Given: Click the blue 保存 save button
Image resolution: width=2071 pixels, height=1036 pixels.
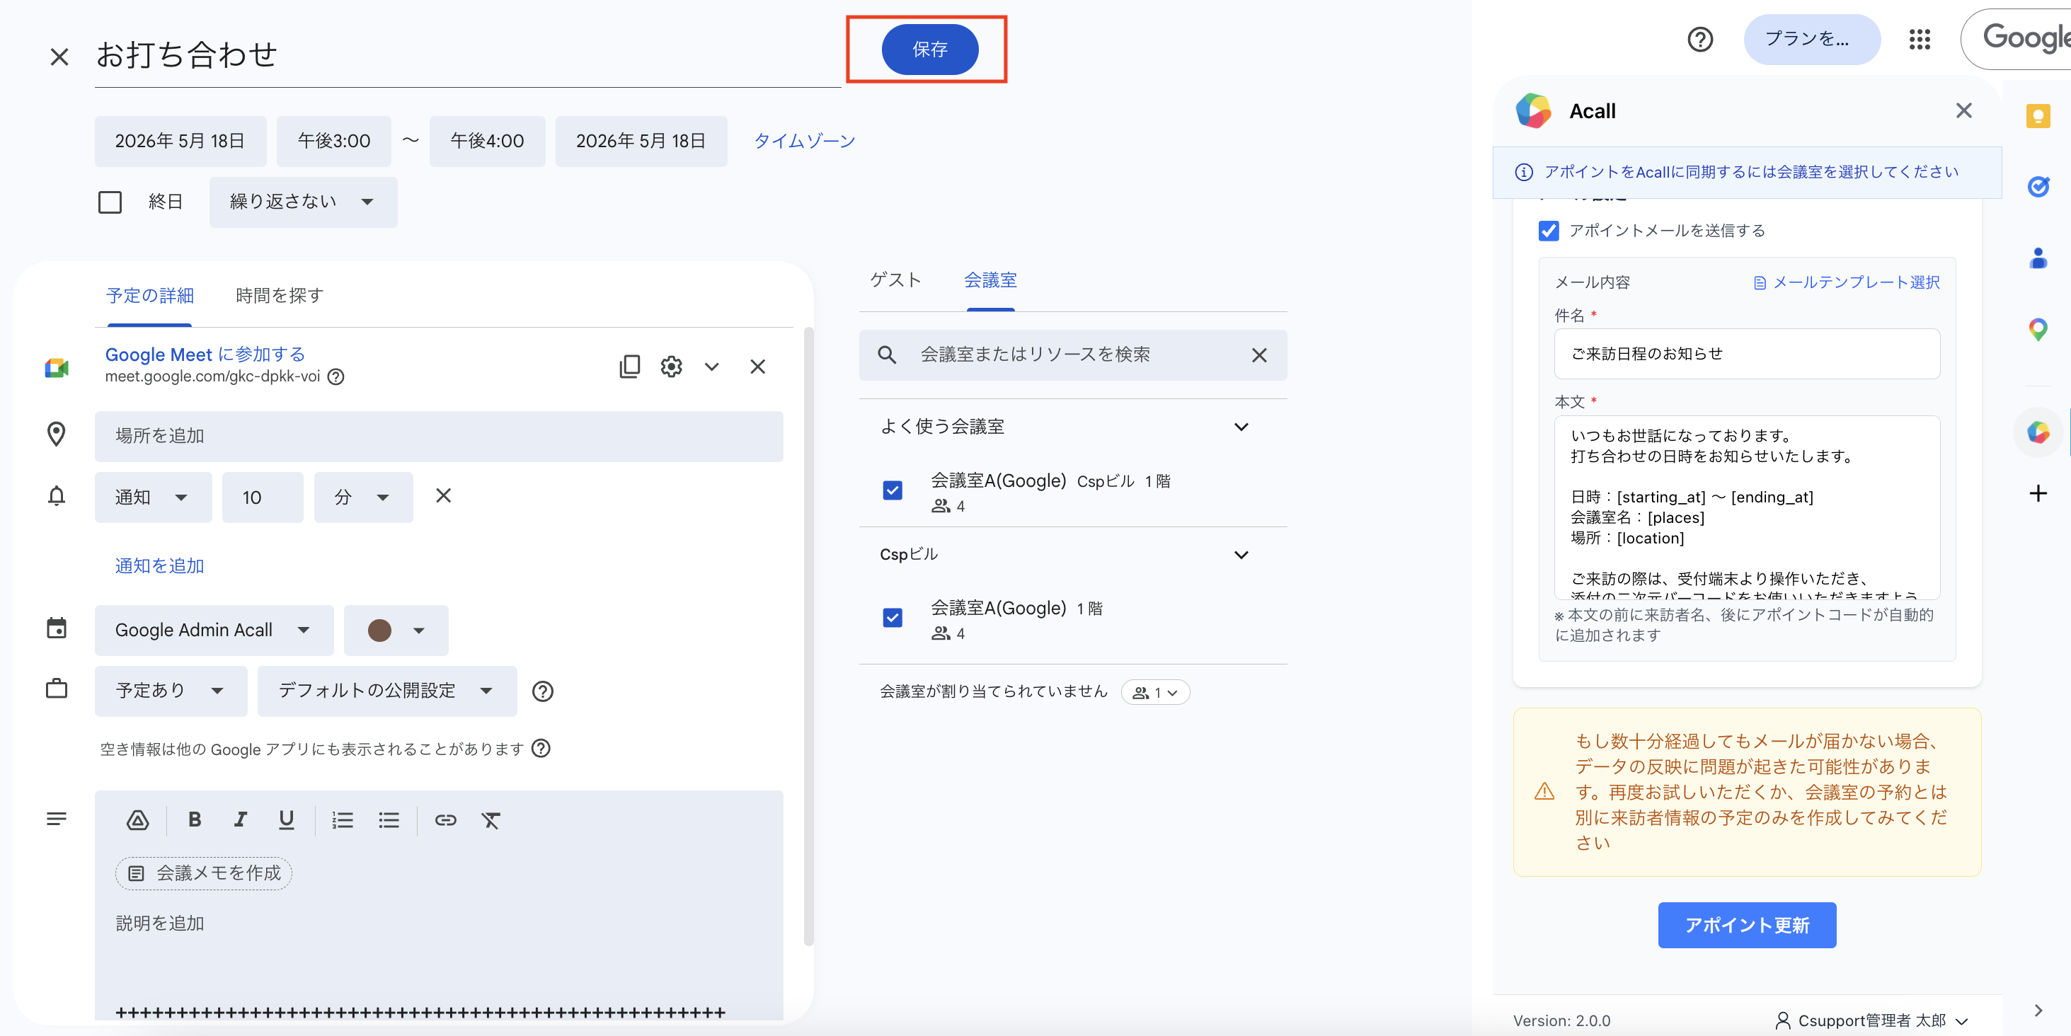Looking at the screenshot, I should (929, 49).
